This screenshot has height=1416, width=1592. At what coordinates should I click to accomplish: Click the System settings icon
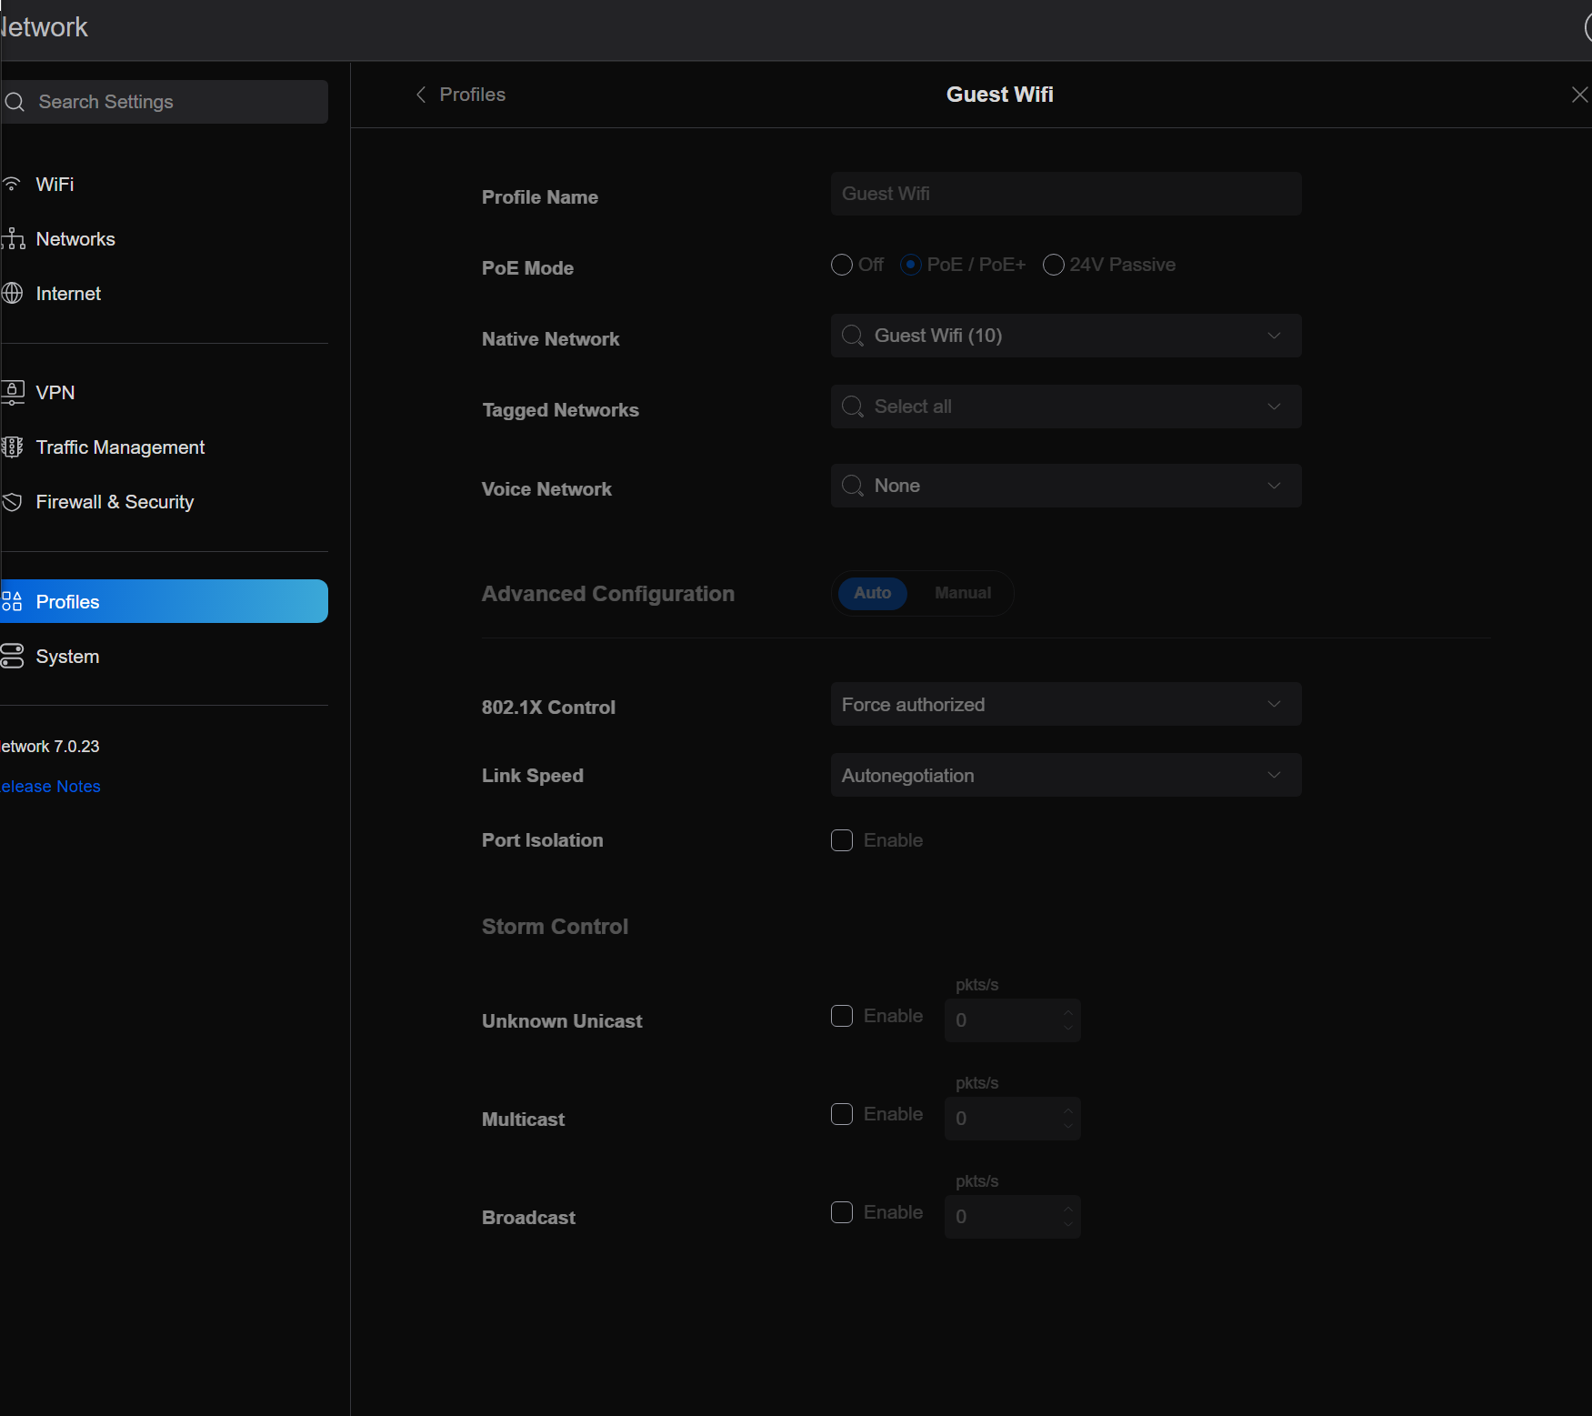(12, 657)
